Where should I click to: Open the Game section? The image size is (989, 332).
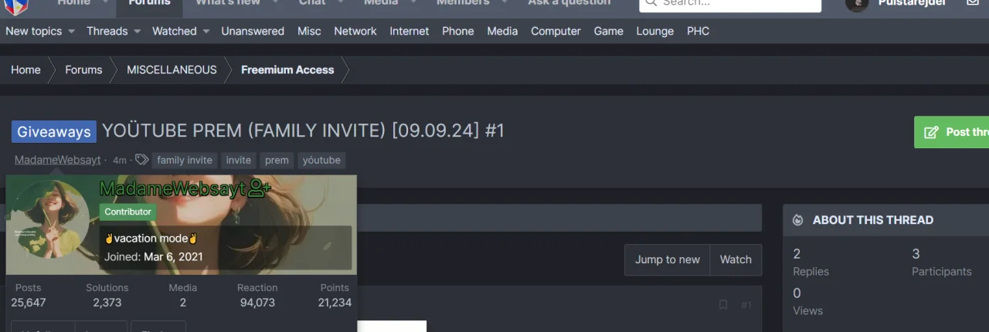609,31
